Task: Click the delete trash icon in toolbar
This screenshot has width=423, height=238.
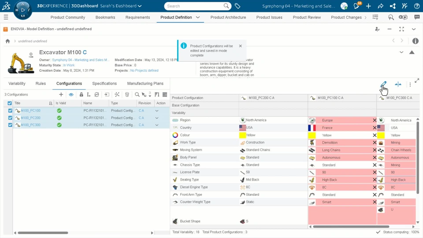Action: (x=127, y=94)
